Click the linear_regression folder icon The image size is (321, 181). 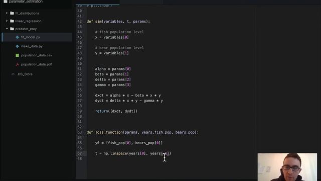(12, 21)
